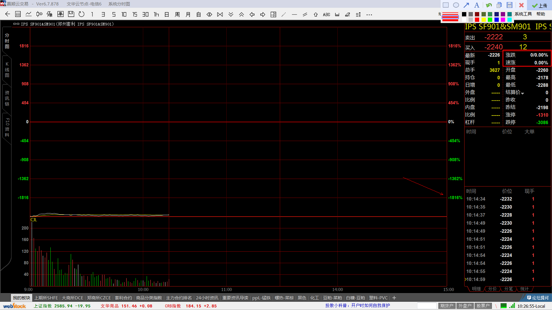Image resolution: width=552 pixels, height=310 pixels.
Task: Click the double chevron up icon
Action: pyautogui.click(x=241, y=14)
